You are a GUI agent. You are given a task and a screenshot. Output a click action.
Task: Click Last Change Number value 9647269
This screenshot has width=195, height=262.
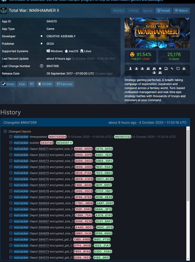(52, 66)
